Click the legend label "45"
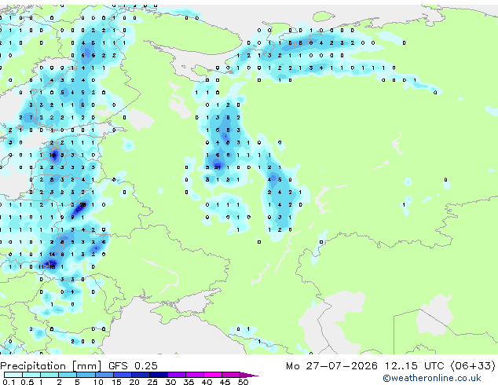Image resolution: width=498 pixels, height=385 pixels. [225, 382]
